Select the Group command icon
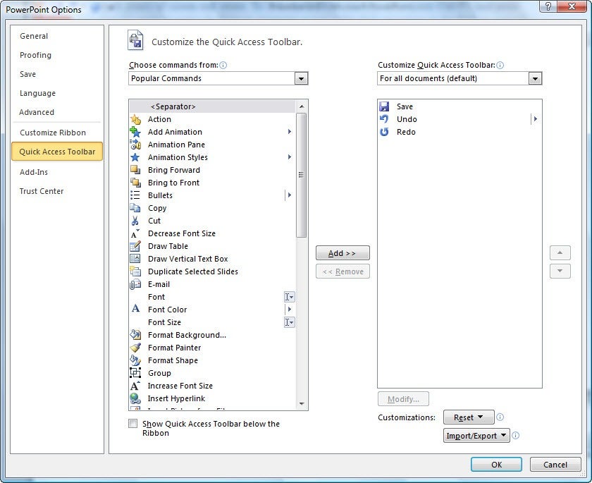This screenshot has height=483, width=592. pos(135,373)
